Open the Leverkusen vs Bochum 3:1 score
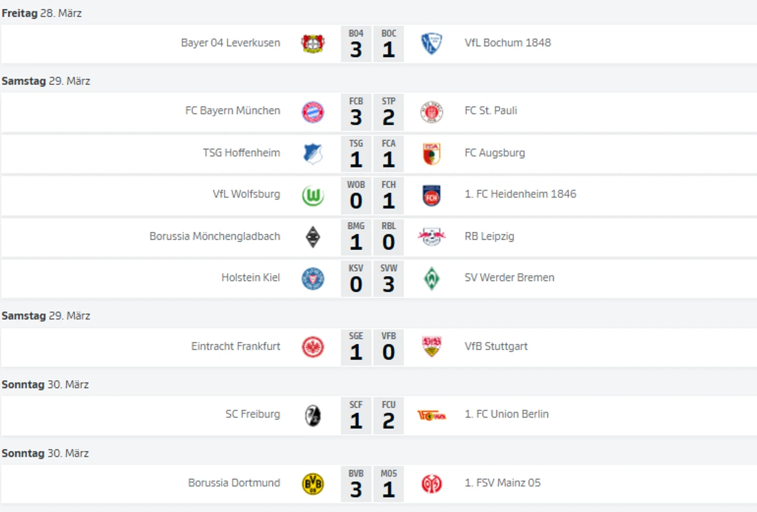The width and height of the screenshot is (757, 512). pyautogui.click(x=372, y=44)
